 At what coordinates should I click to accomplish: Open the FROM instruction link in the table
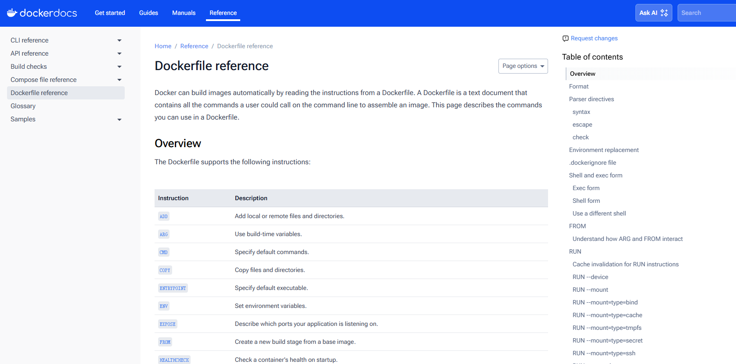(x=165, y=342)
